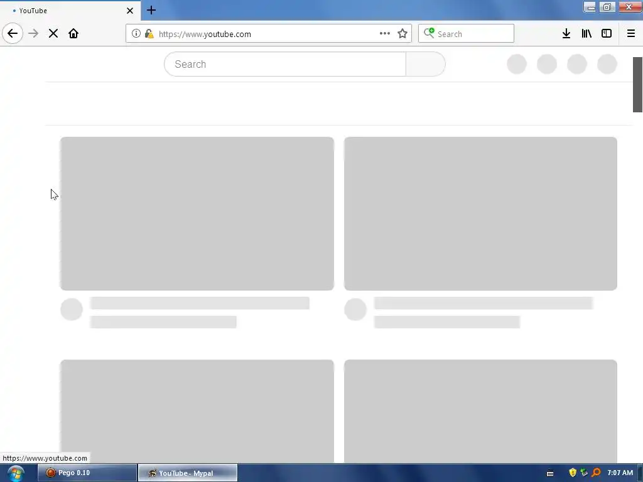Click the network tray icon
The height and width of the screenshot is (482, 643).
tap(585, 473)
